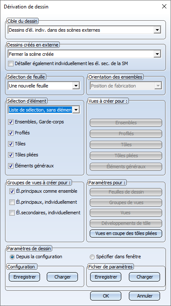Cancel with the Annuler button
Screen dimensions: 171x306
[x=144, y=296]
